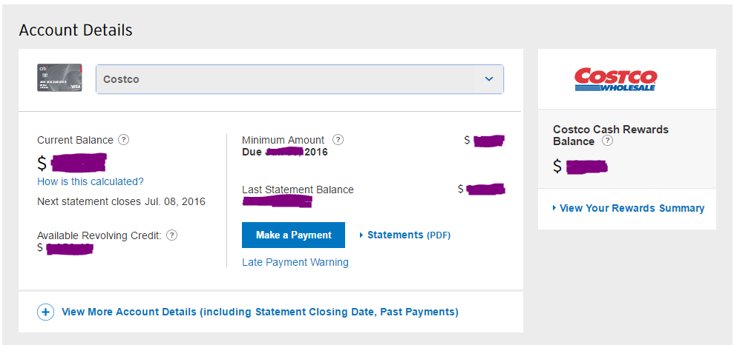Click the Citi Costco Visa card image
Screen dimensions: 734x345
59,78
